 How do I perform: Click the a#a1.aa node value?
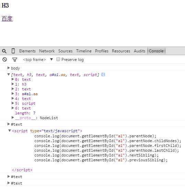pyautogui.click(x=30, y=94)
